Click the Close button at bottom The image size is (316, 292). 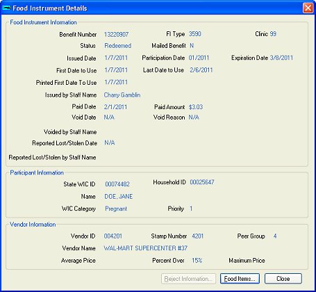click(283, 279)
